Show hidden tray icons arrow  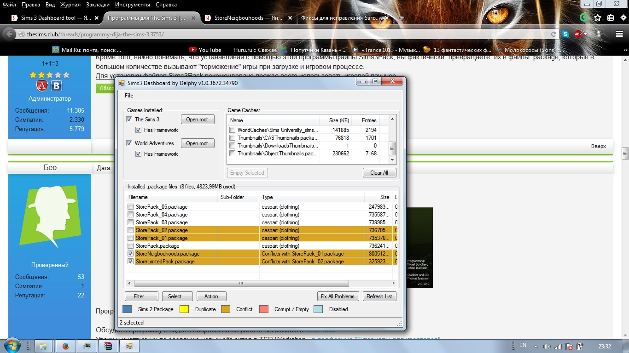pos(536,346)
